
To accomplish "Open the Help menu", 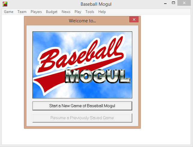I will click(102, 12).
